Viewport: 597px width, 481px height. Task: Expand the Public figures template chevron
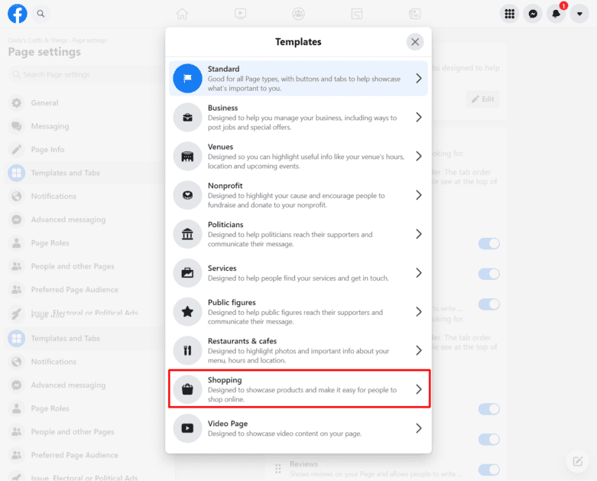(x=419, y=311)
